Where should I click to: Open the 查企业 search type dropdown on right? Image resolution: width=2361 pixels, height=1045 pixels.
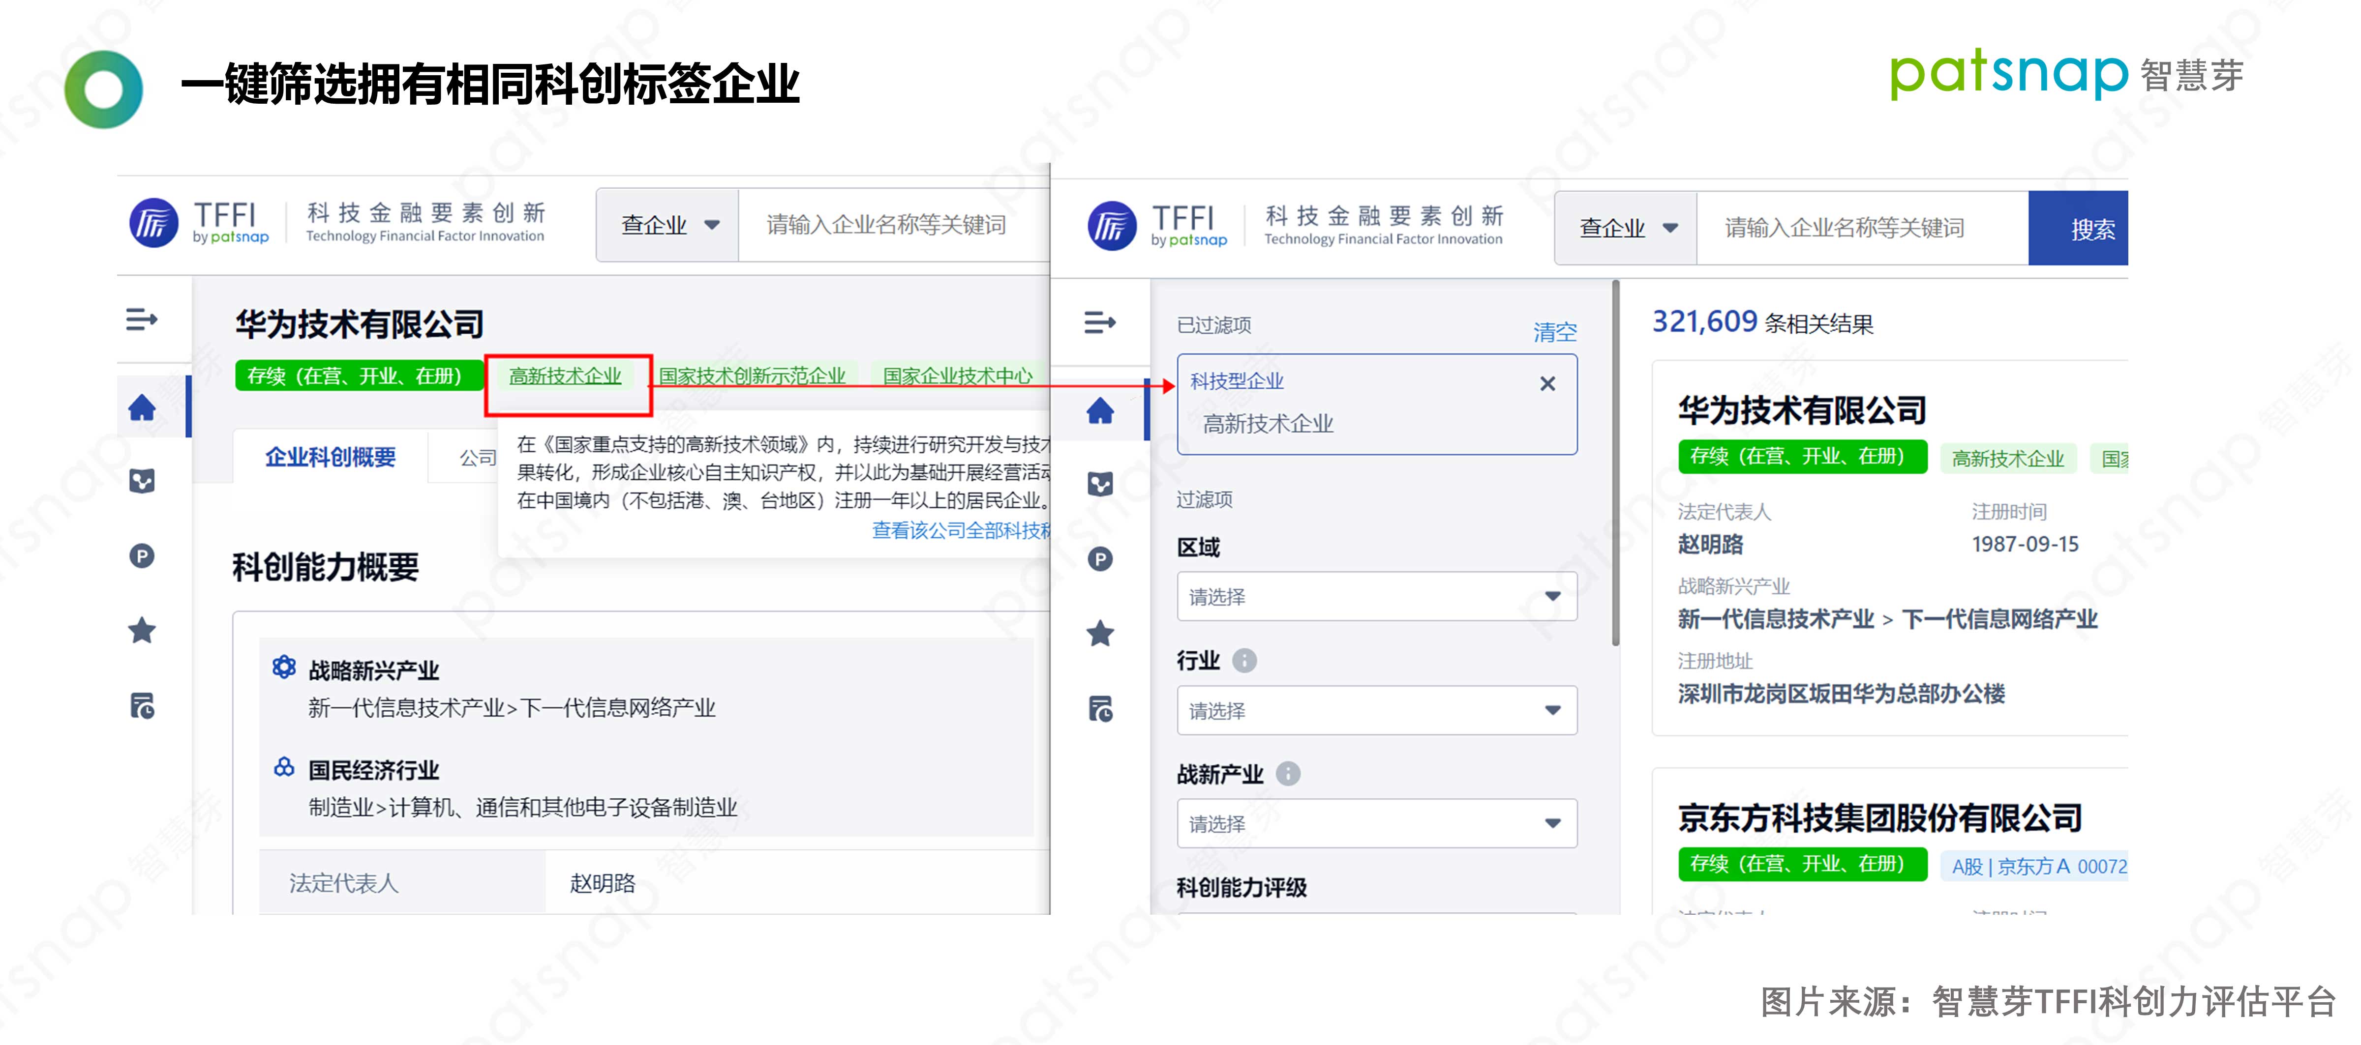[x=1627, y=228]
